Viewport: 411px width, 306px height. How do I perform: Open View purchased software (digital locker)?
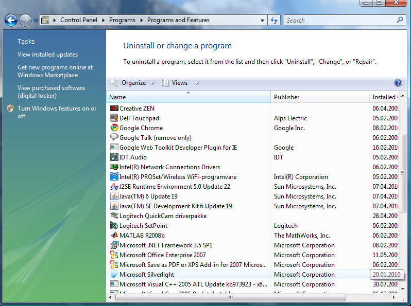[52, 92]
